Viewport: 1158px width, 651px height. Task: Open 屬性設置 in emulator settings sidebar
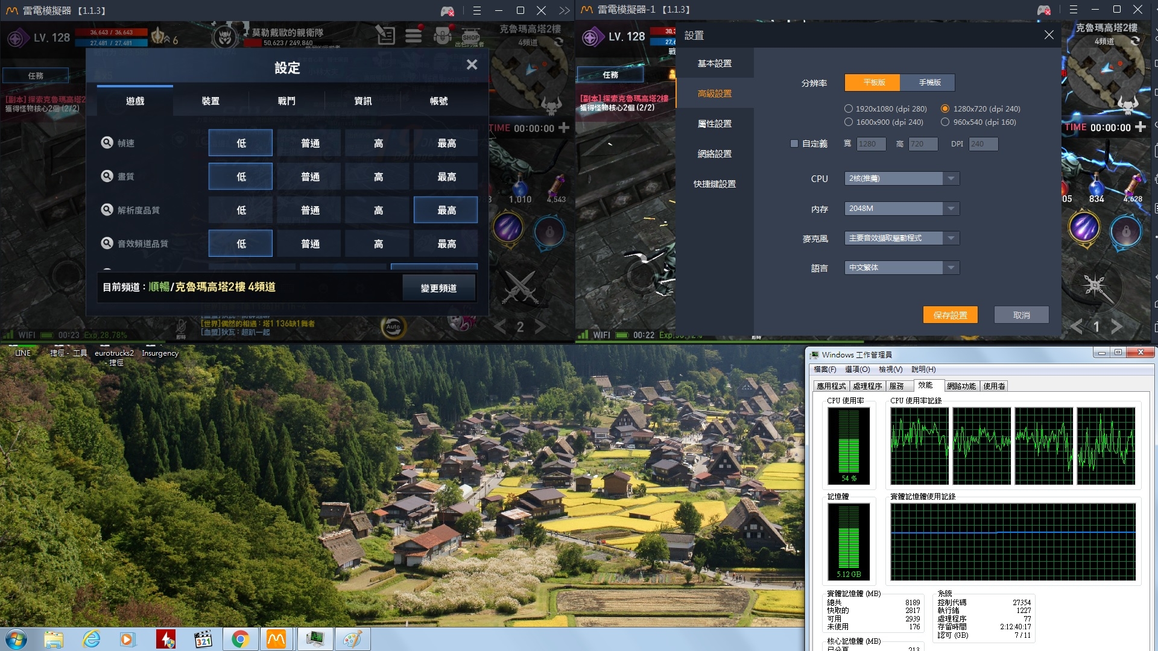click(715, 124)
